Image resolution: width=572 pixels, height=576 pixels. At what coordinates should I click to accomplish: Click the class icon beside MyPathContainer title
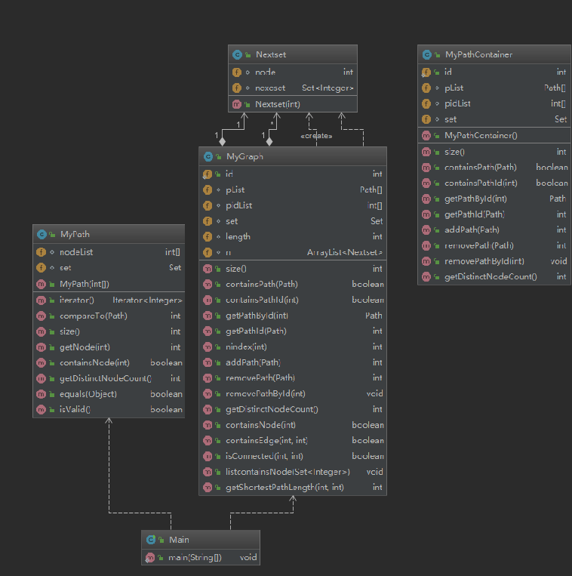click(426, 55)
